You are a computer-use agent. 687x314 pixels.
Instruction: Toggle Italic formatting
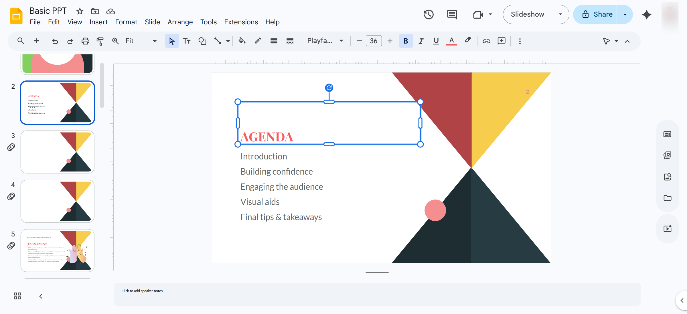[421, 41]
